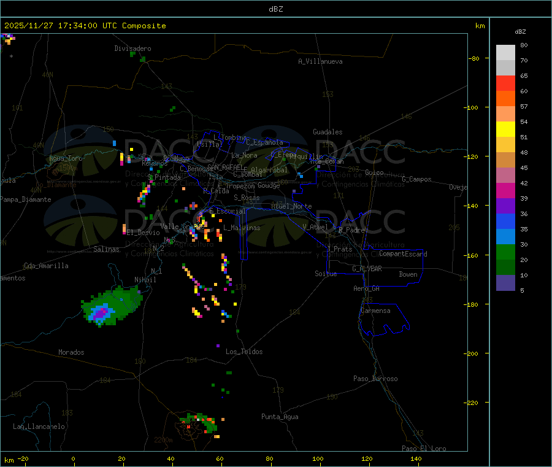Click the G_ALVEAR location label

pos(367,269)
